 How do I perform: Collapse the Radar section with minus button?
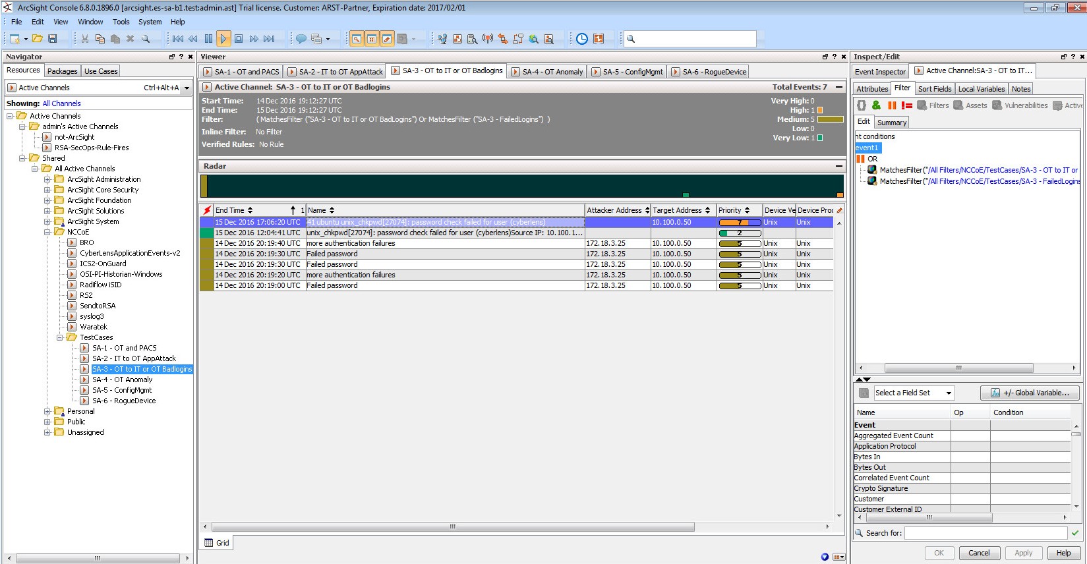point(838,166)
